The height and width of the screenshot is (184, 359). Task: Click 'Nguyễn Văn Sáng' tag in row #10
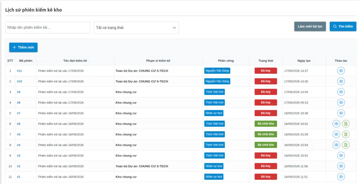point(217,81)
